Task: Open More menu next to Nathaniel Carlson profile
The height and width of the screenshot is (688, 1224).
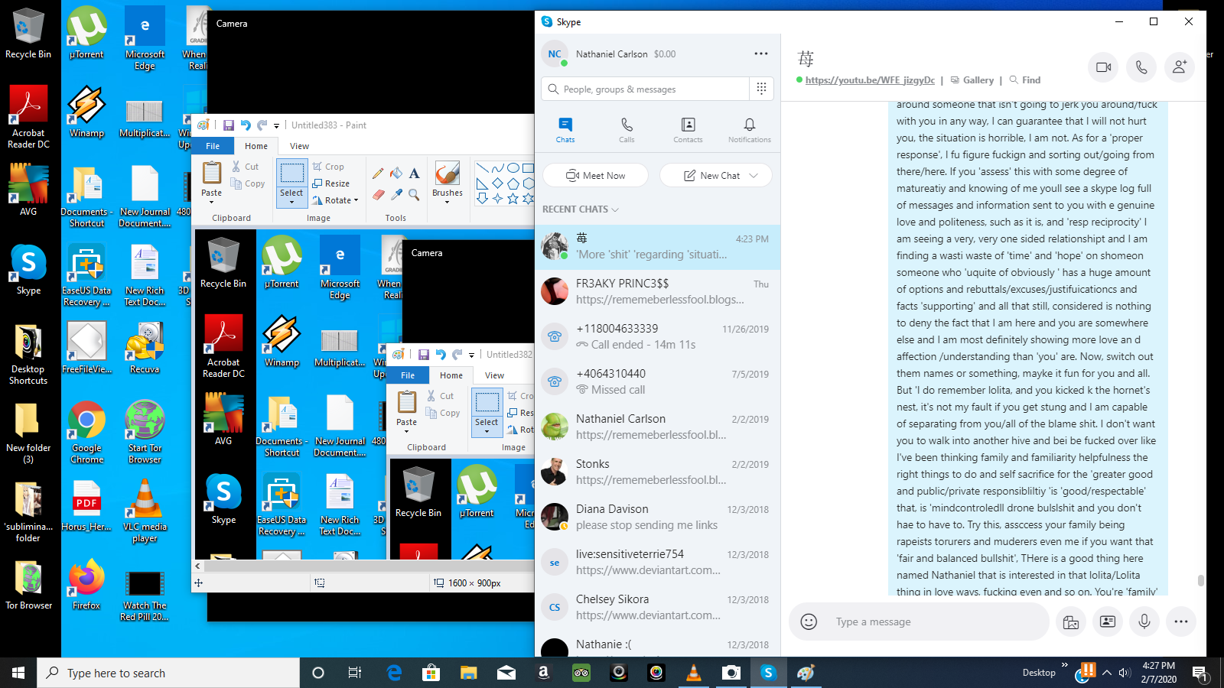Action: tap(761, 54)
